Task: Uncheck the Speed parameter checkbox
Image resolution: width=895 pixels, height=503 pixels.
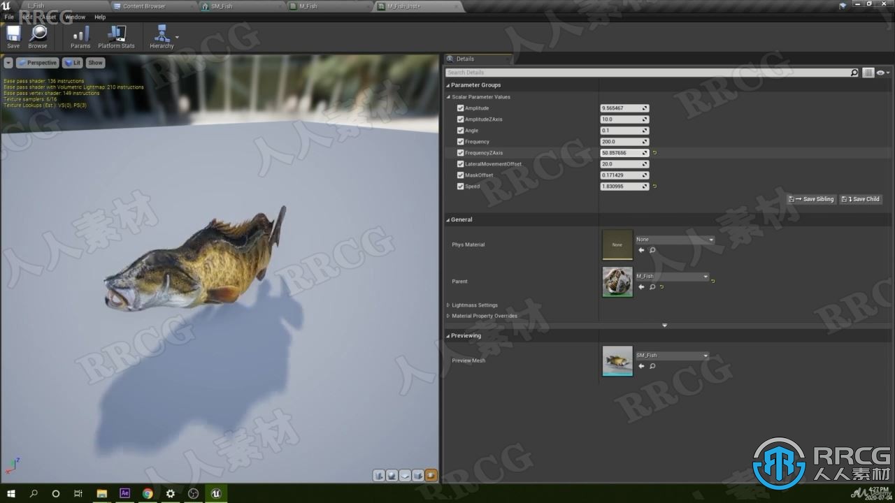Action: (460, 187)
